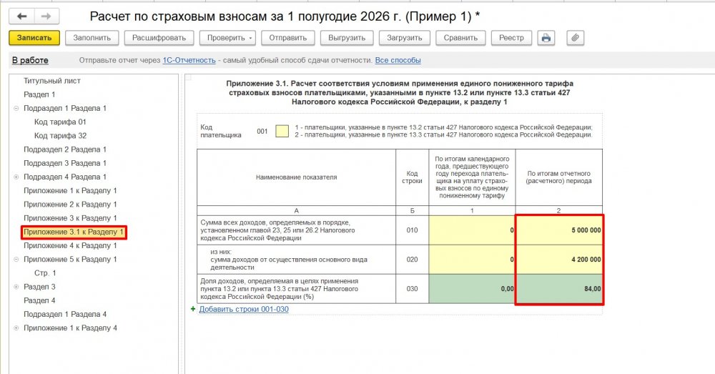Click По итогам отчетного периода header
The image size is (715, 374).
(559, 177)
